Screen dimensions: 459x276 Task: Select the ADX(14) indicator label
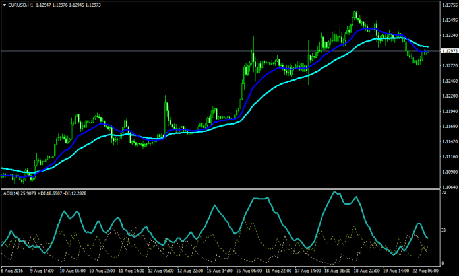coord(13,193)
